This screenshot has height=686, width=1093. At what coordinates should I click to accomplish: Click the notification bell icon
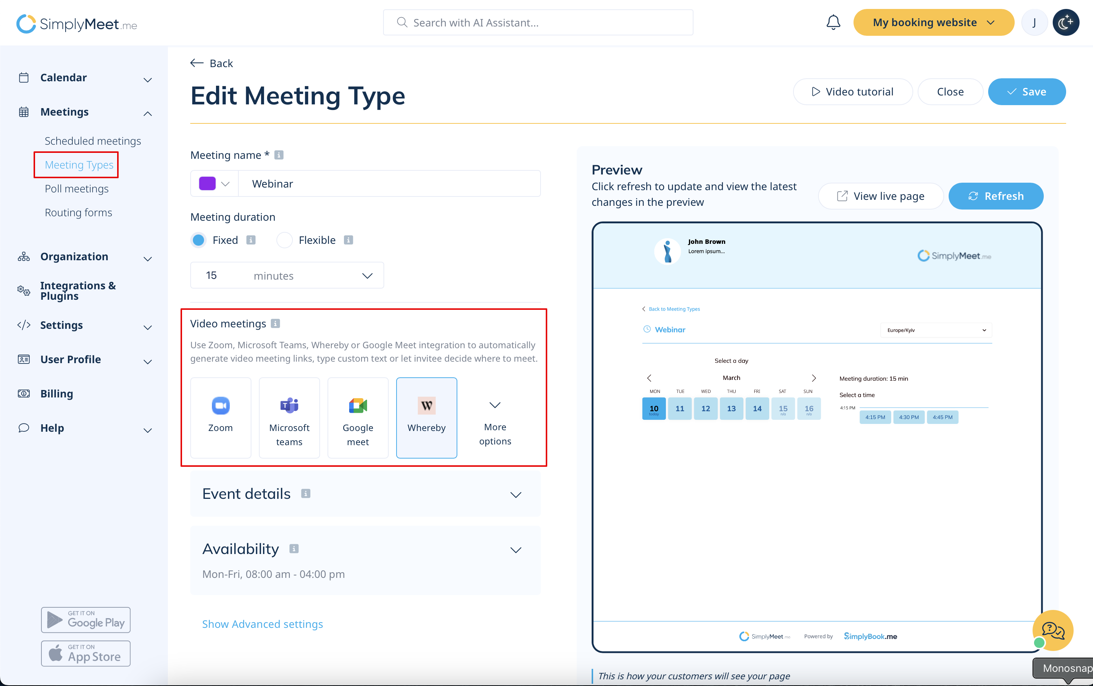tap(833, 22)
